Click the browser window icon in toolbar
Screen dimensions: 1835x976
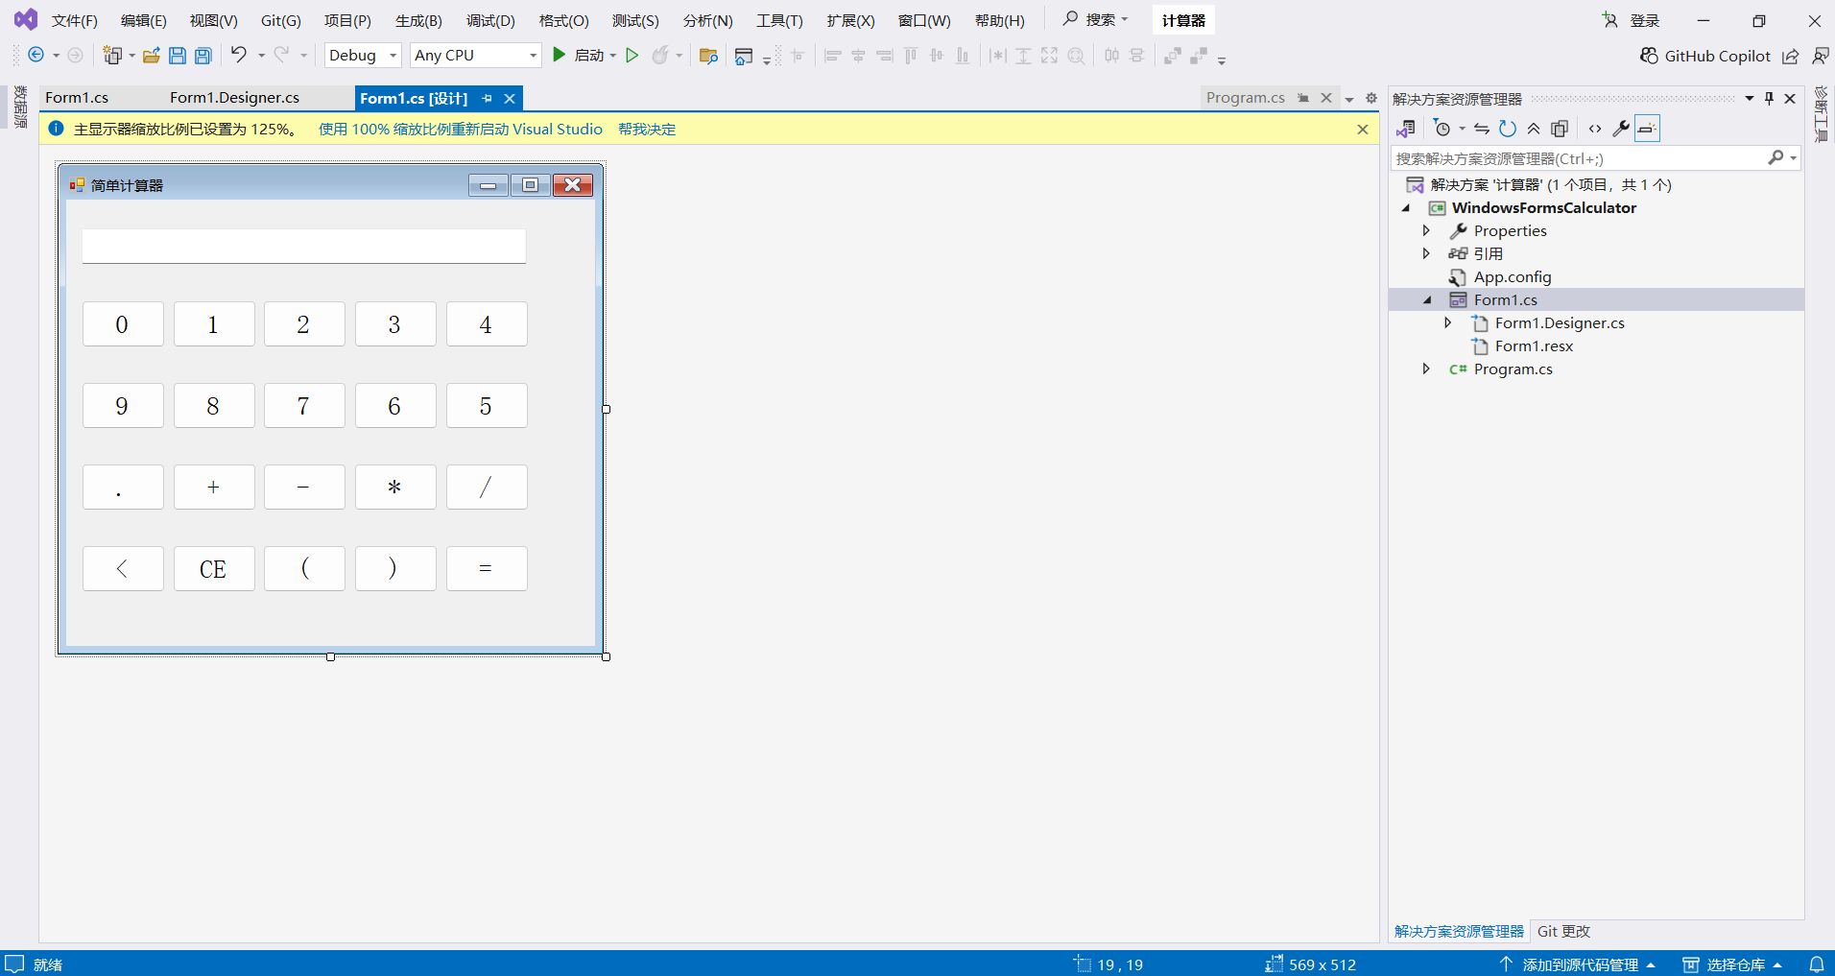(x=743, y=56)
